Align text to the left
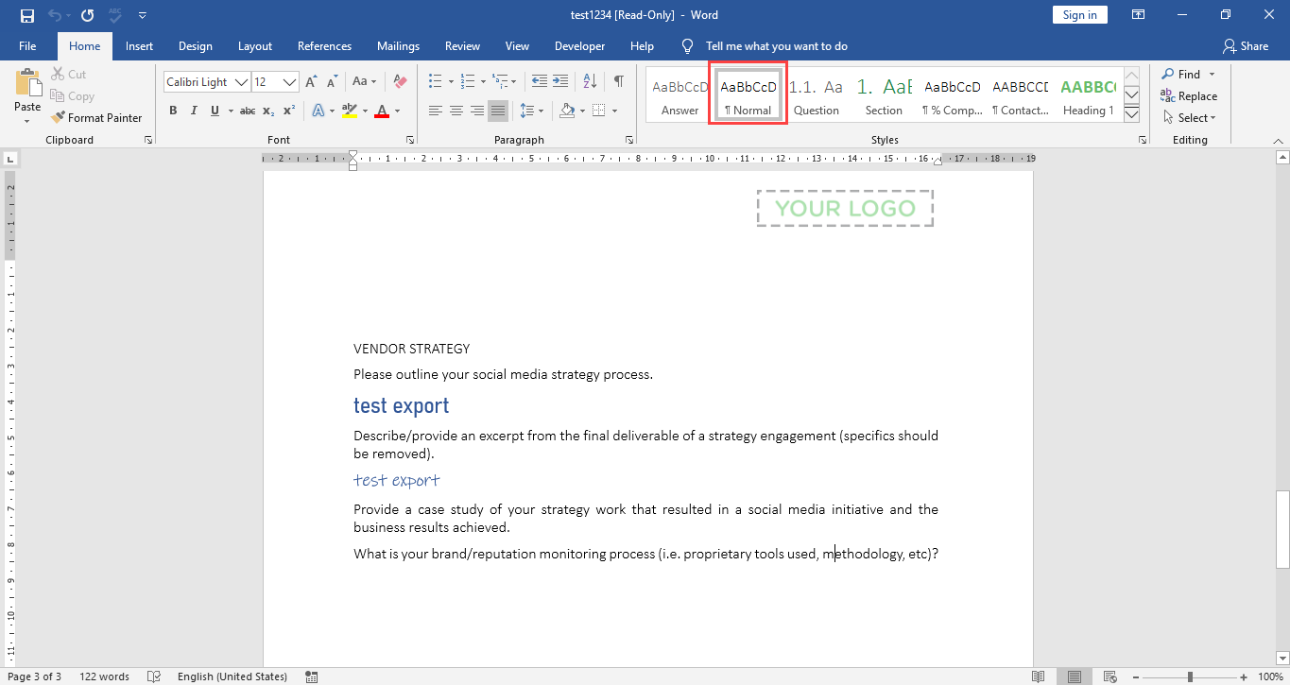 (436, 111)
